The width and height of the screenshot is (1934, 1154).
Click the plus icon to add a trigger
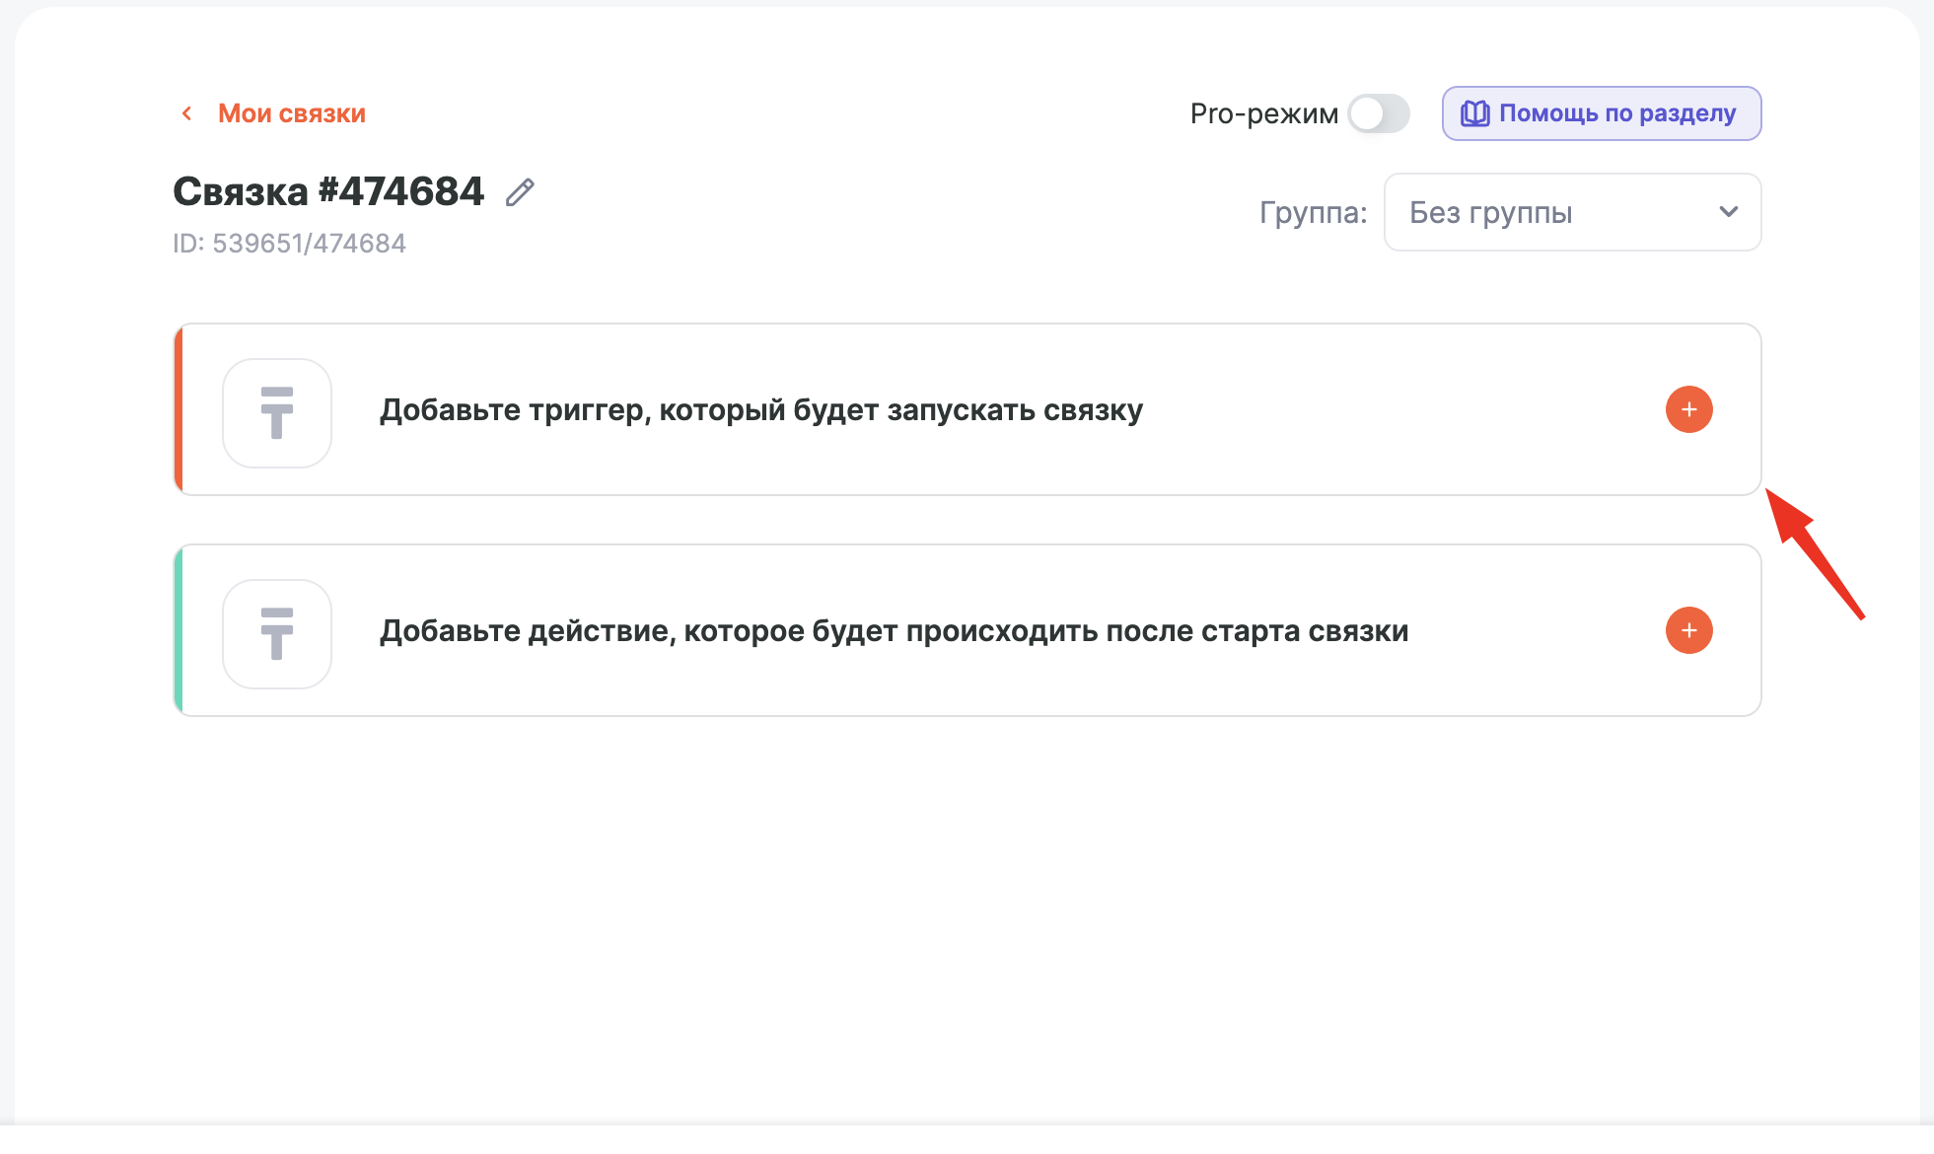pyautogui.click(x=1688, y=409)
